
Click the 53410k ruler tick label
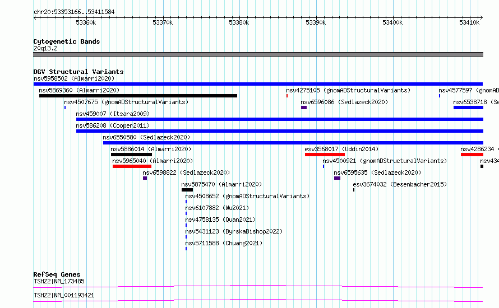[469, 22]
